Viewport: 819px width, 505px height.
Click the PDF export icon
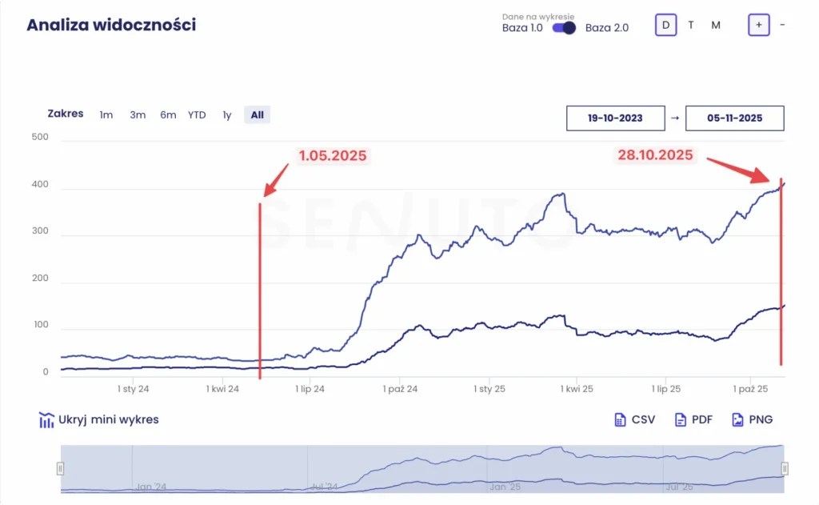coord(681,419)
